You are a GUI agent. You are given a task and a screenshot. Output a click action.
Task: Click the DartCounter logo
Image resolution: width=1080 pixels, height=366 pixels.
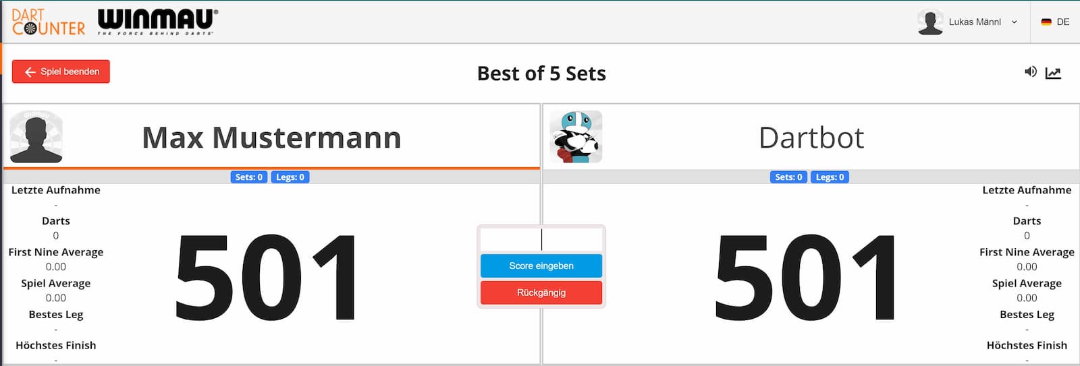click(x=49, y=22)
